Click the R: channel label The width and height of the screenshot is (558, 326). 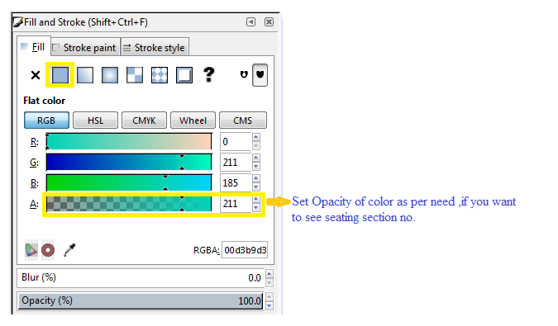[35, 142]
